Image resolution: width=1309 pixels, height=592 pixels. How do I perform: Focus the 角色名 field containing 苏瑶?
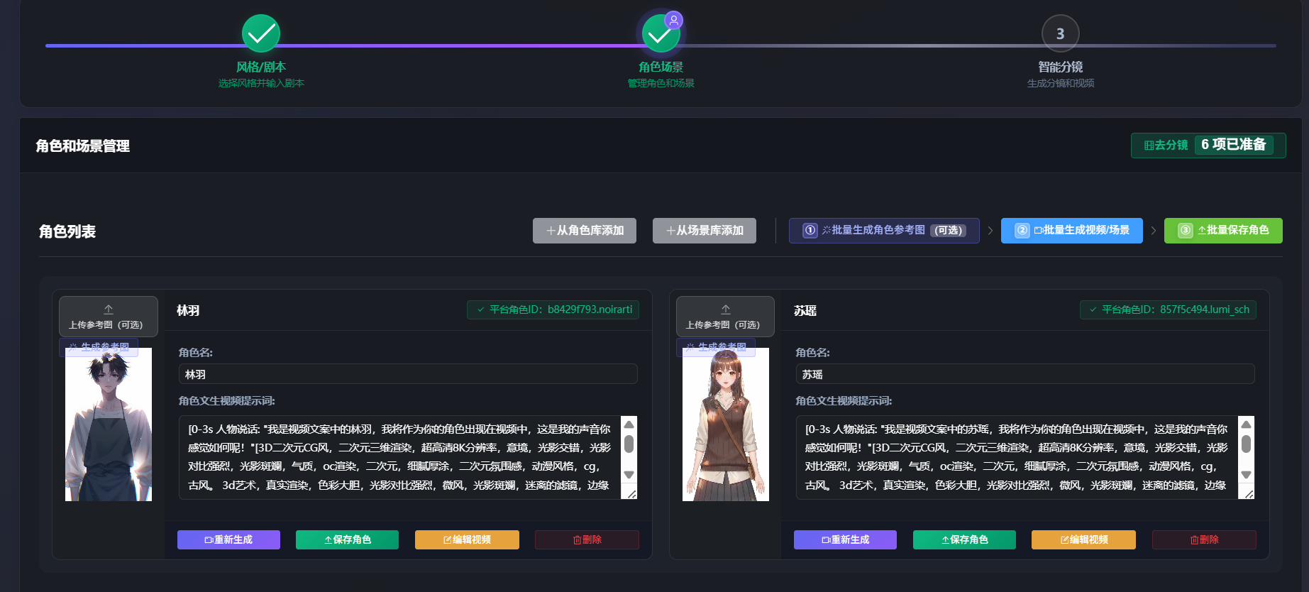click(1025, 374)
